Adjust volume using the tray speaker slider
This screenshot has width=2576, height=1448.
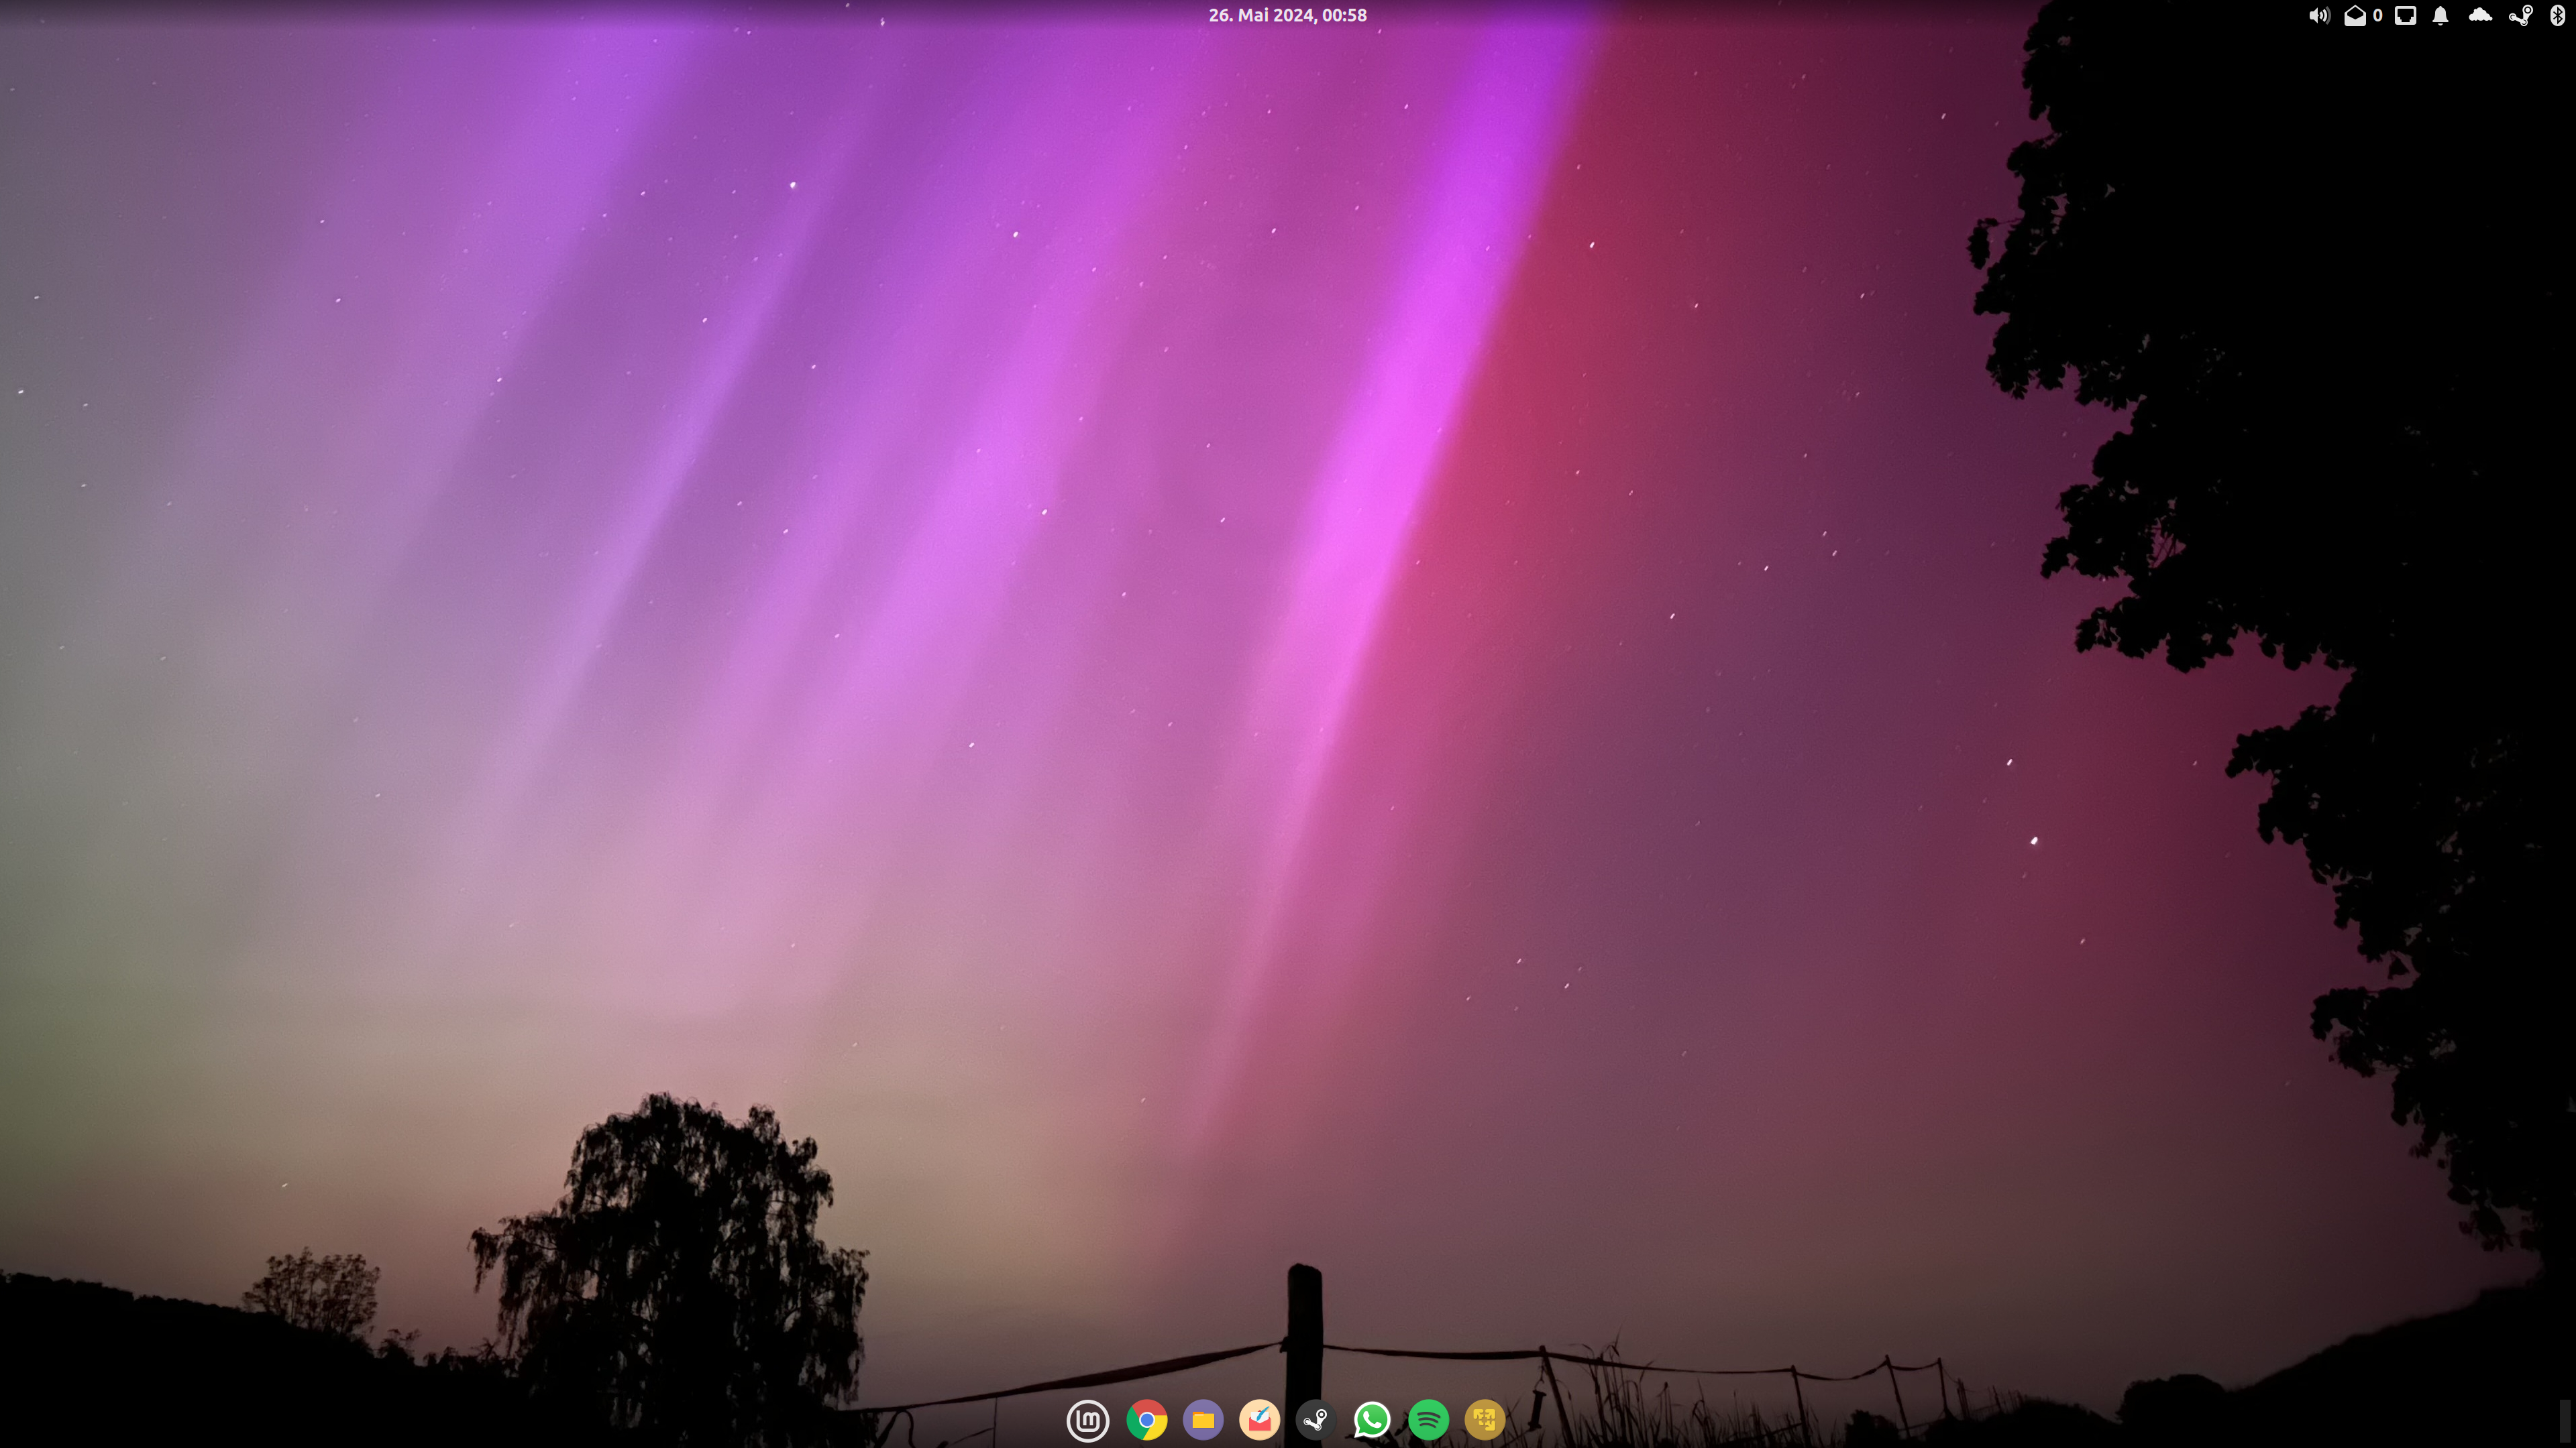2319,16
